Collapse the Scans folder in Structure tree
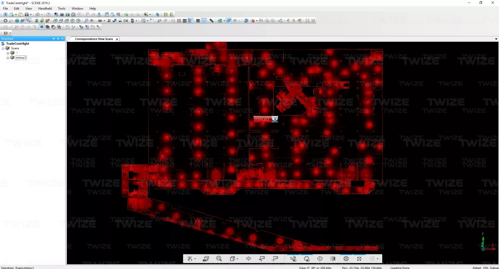Image resolution: width=499 pixels, height=269 pixels. pos(3,48)
